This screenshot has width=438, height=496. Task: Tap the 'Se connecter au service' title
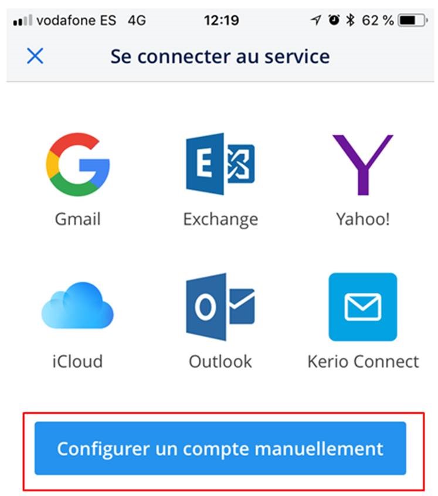click(220, 56)
